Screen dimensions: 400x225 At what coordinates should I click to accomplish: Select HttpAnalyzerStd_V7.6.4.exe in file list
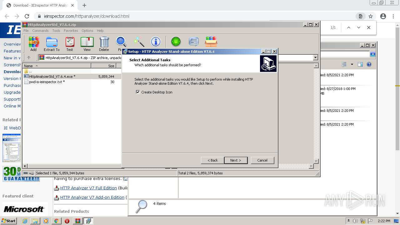pyautogui.click(x=52, y=77)
